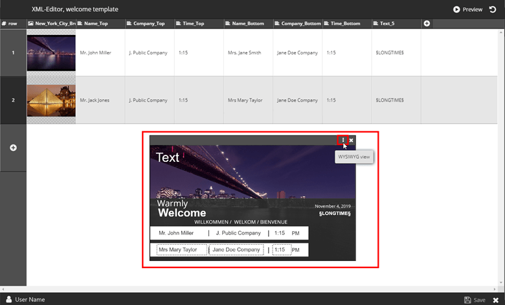Select the row column header
Viewport: 505px width, 305px height.
[x=13, y=23]
